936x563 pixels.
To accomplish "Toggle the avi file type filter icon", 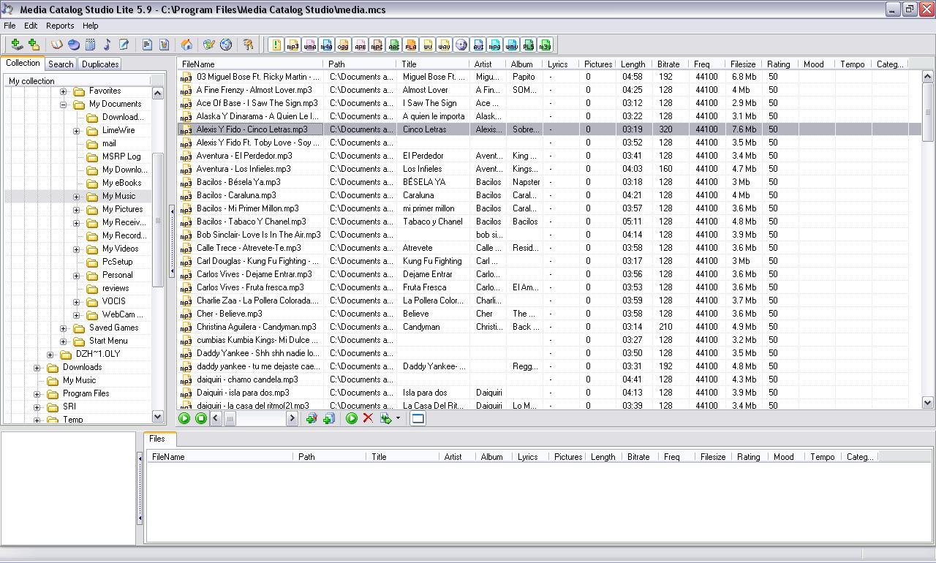I will pos(478,45).
